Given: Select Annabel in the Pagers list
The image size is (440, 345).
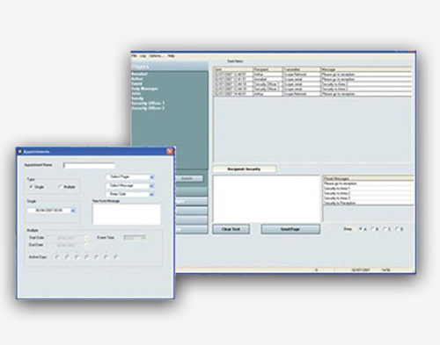Looking at the screenshot, I should 139,74.
